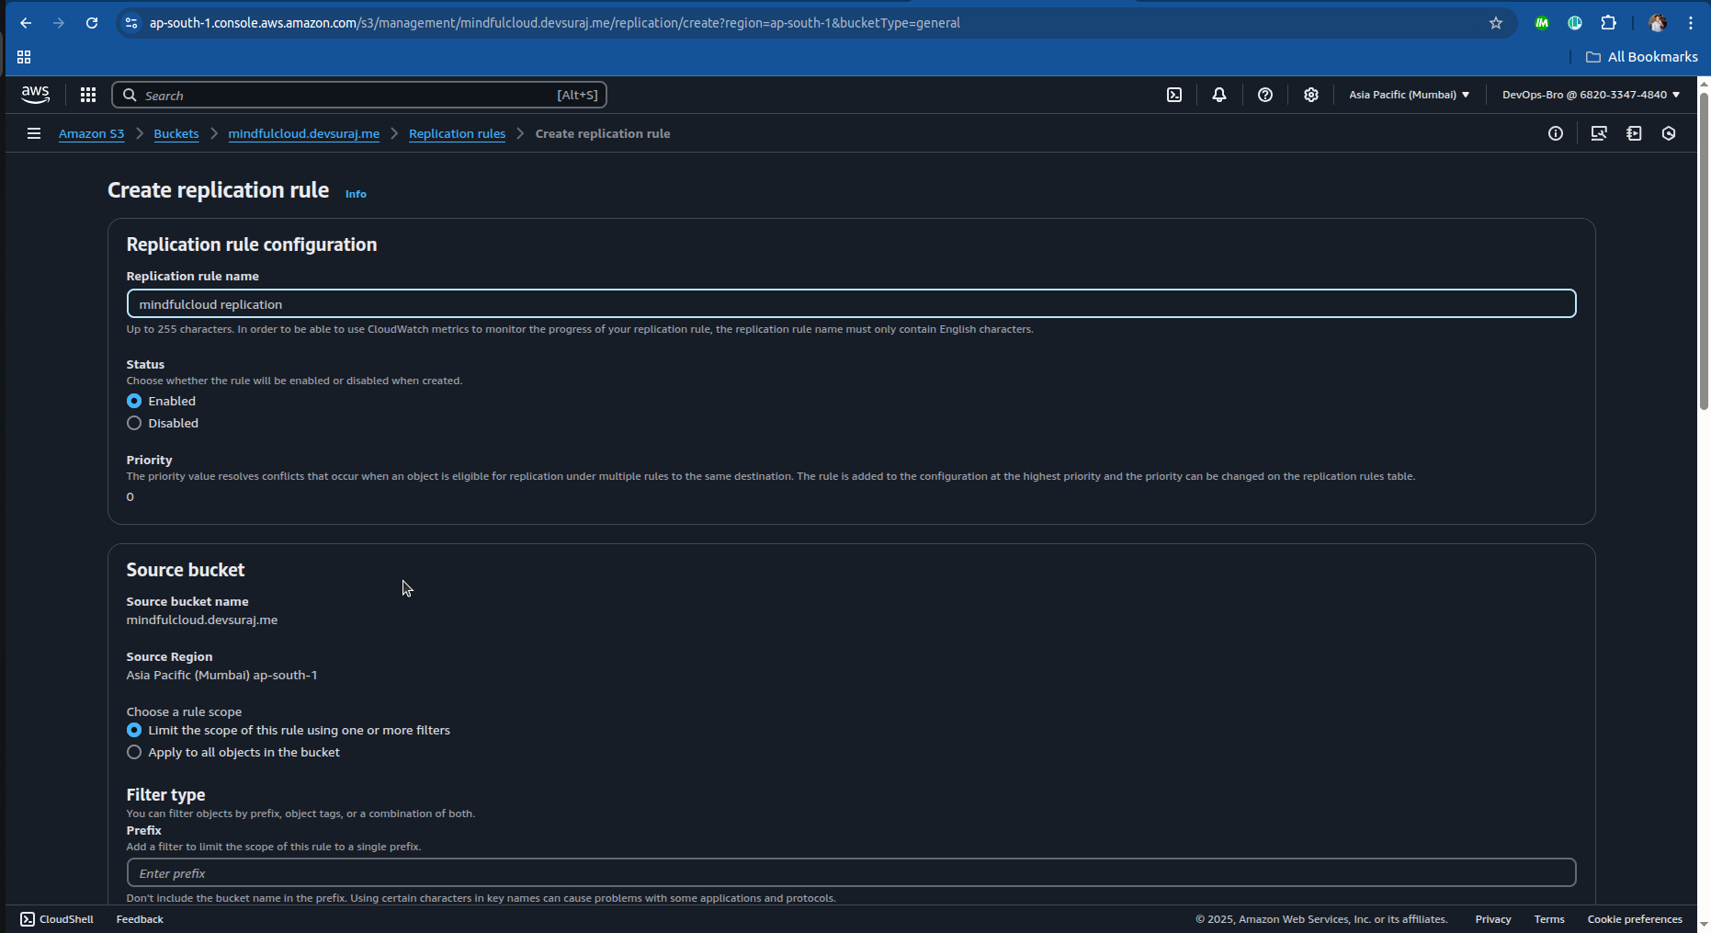Open the AWS Services grid menu

point(88,95)
